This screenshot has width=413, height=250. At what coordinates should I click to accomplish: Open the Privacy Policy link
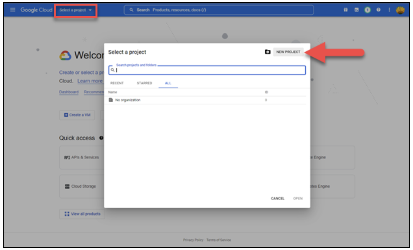tap(193, 240)
